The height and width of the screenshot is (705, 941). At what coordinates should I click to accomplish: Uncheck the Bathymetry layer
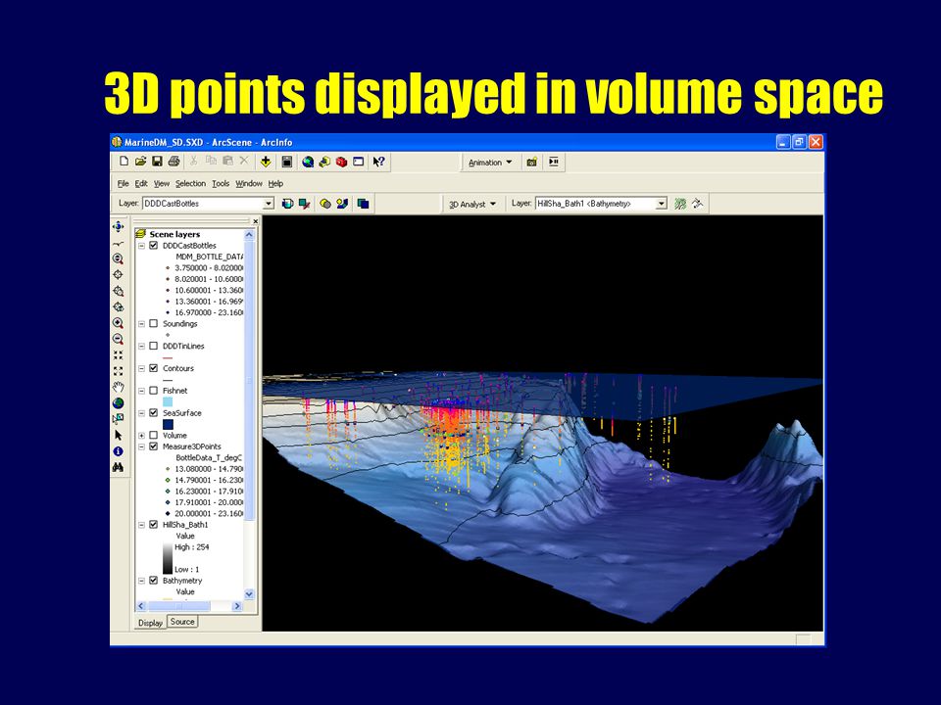pos(154,581)
